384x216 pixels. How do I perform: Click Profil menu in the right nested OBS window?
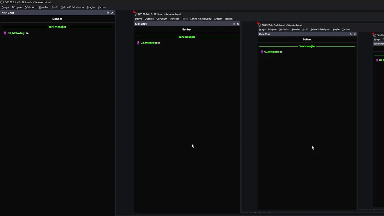click(x=305, y=29)
